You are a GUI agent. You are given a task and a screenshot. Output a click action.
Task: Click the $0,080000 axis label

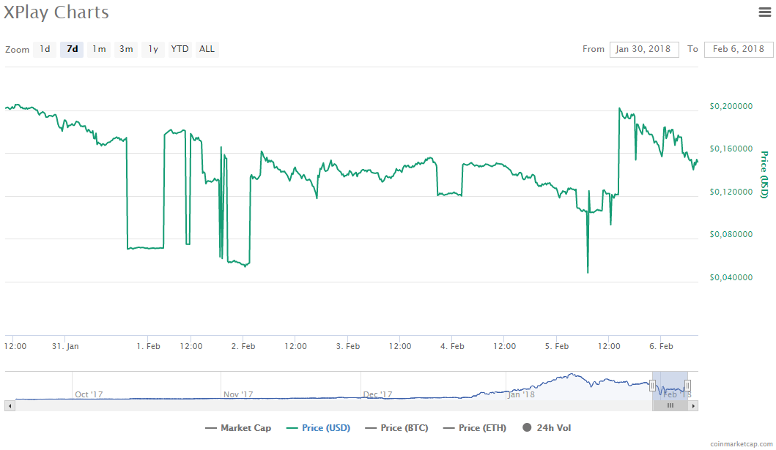coord(731,234)
